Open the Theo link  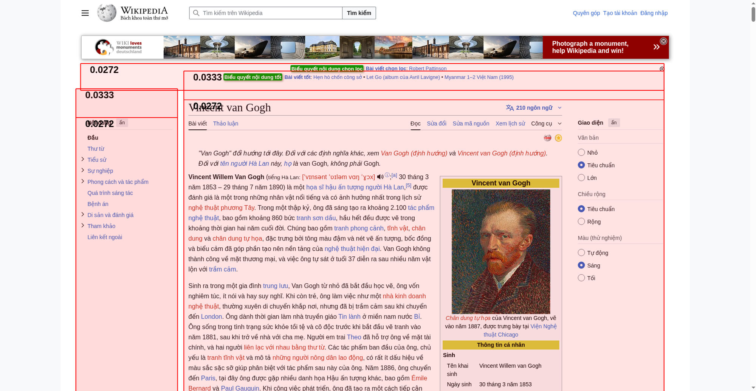click(x=354, y=337)
